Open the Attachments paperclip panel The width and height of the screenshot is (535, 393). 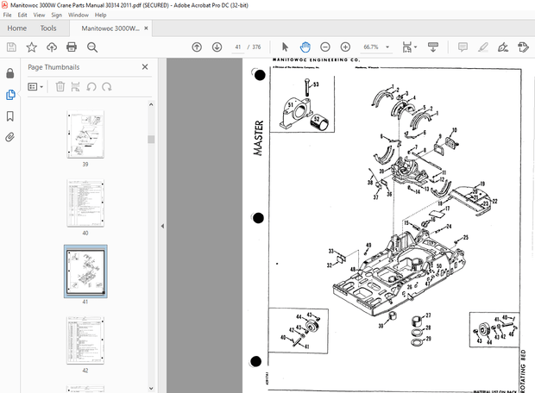(x=10, y=137)
